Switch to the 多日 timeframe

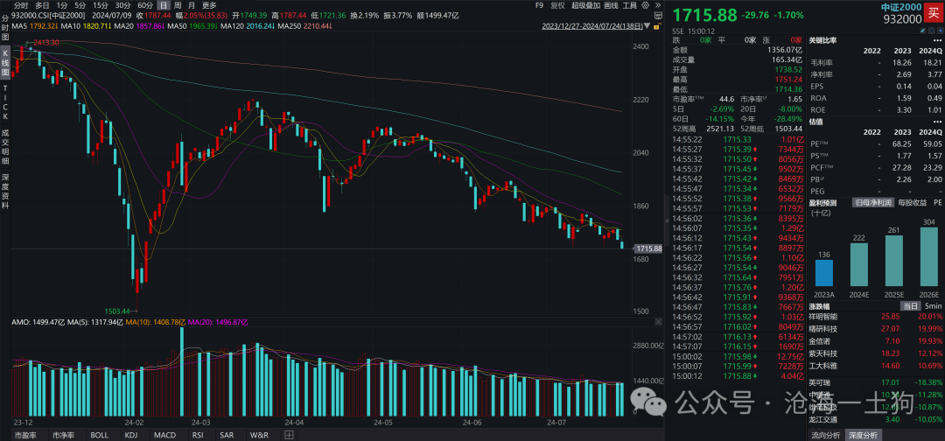42,5
